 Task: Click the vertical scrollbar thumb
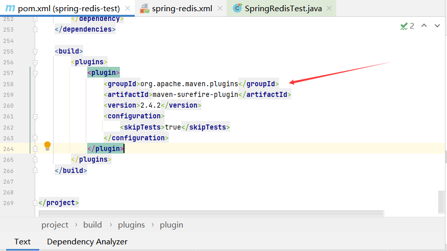[441, 202]
